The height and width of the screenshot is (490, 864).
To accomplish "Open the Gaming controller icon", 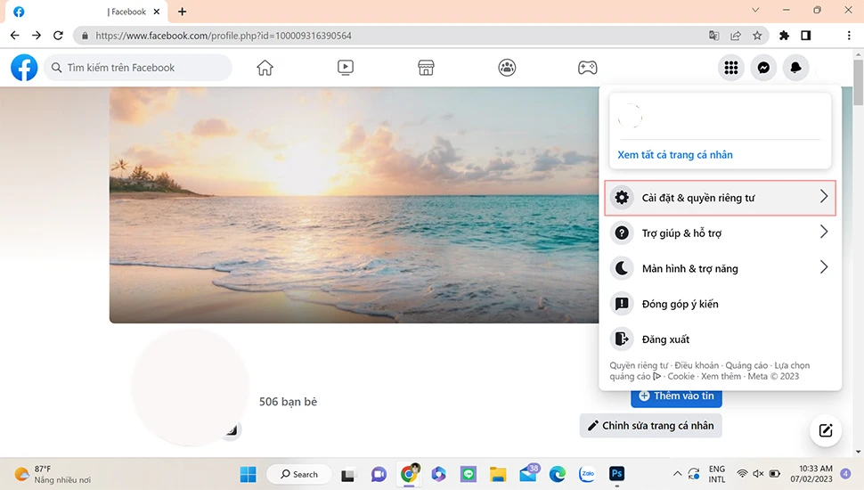I will coord(588,68).
